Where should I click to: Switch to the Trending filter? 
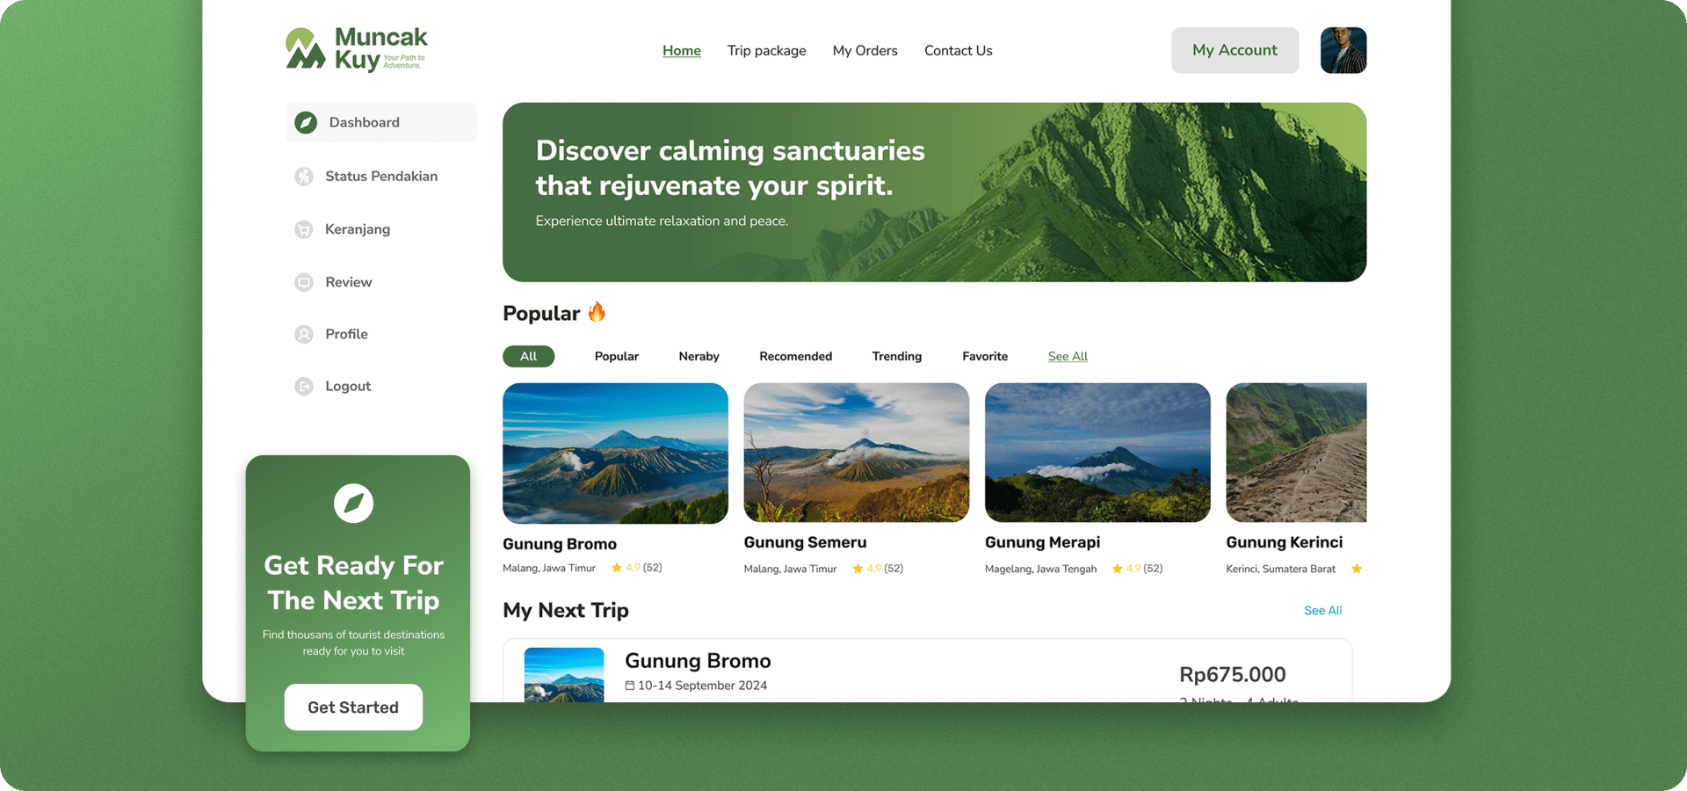pos(896,356)
